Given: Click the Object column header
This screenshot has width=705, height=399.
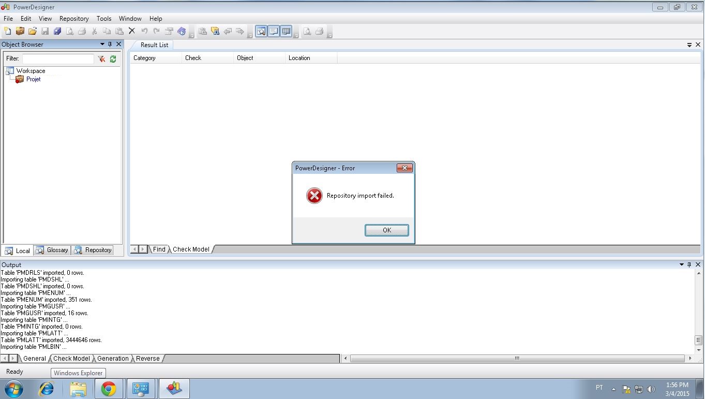Looking at the screenshot, I should 259,58.
